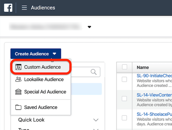Open the hamburger menu next to Audiences
This screenshot has width=172, height=130.
click(x=24, y=8)
